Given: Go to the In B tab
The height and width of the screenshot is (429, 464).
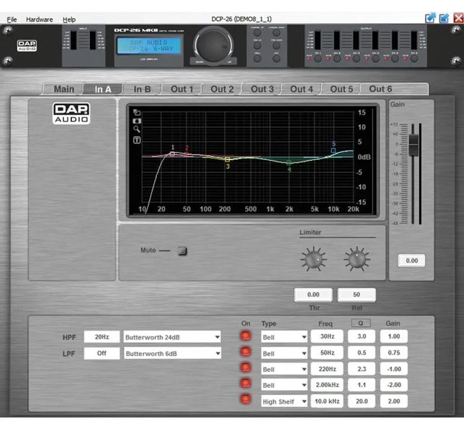Looking at the screenshot, I should pos(142,89).
